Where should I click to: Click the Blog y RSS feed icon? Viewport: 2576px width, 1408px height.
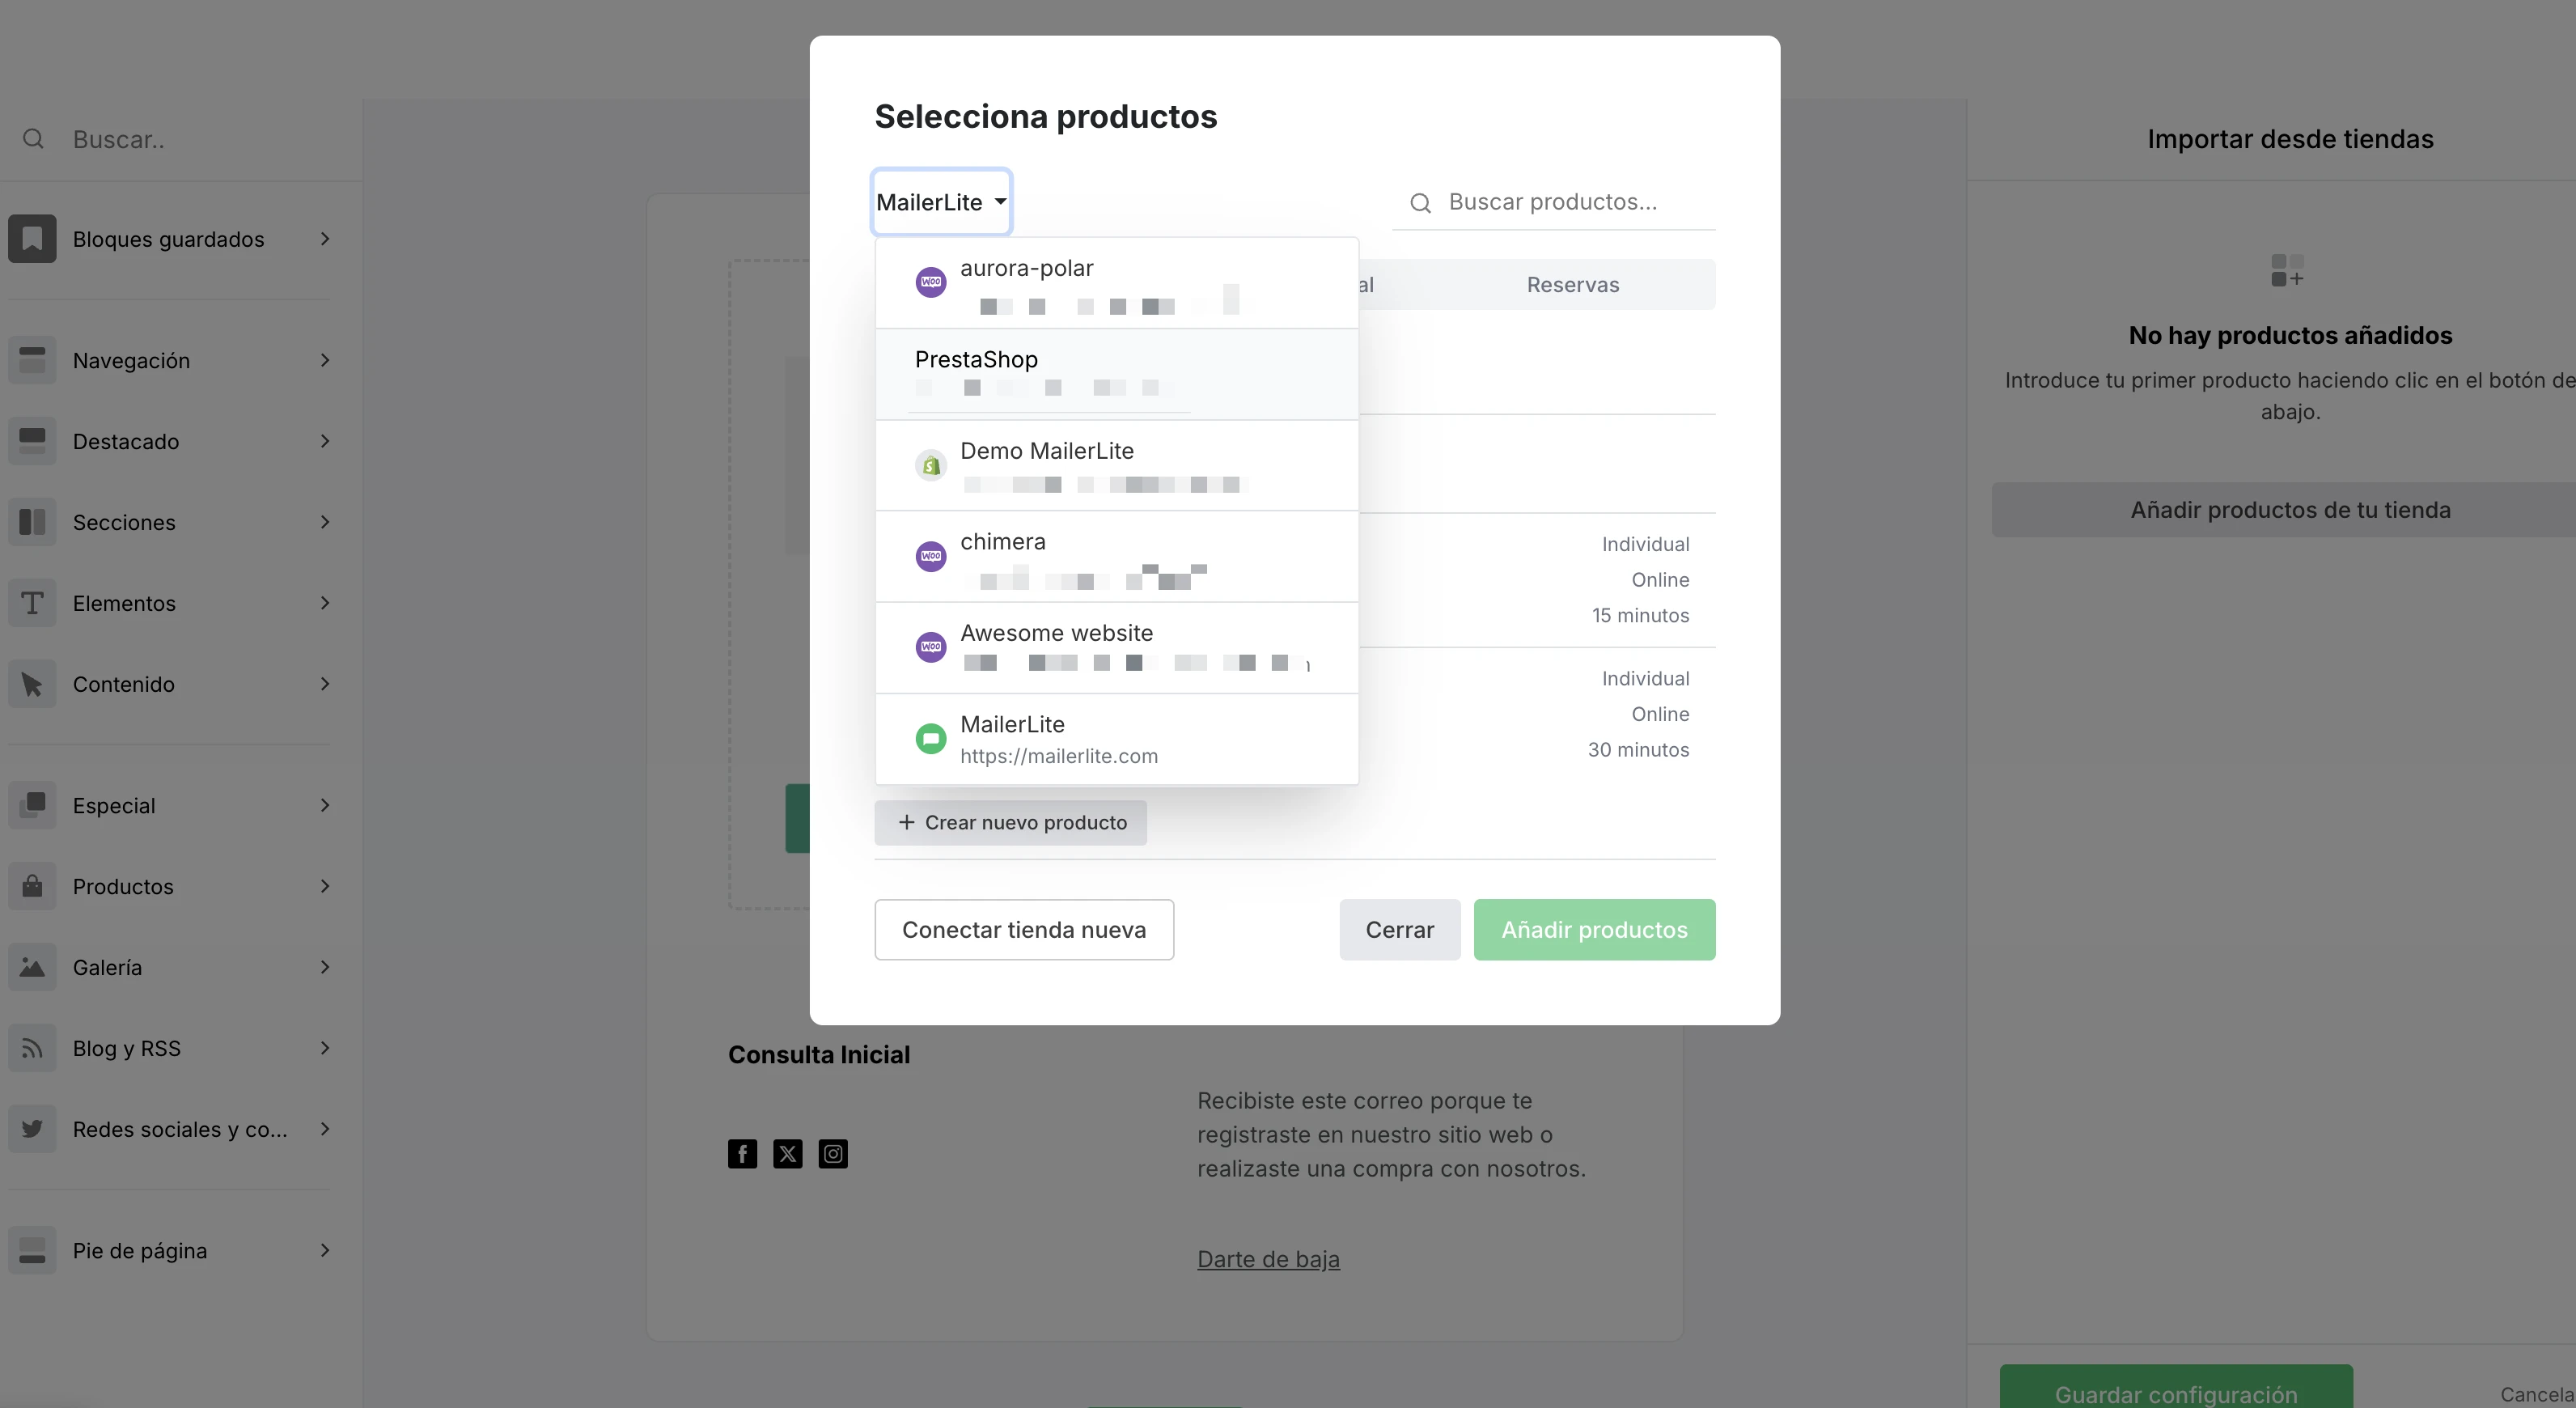[32, 1048]
